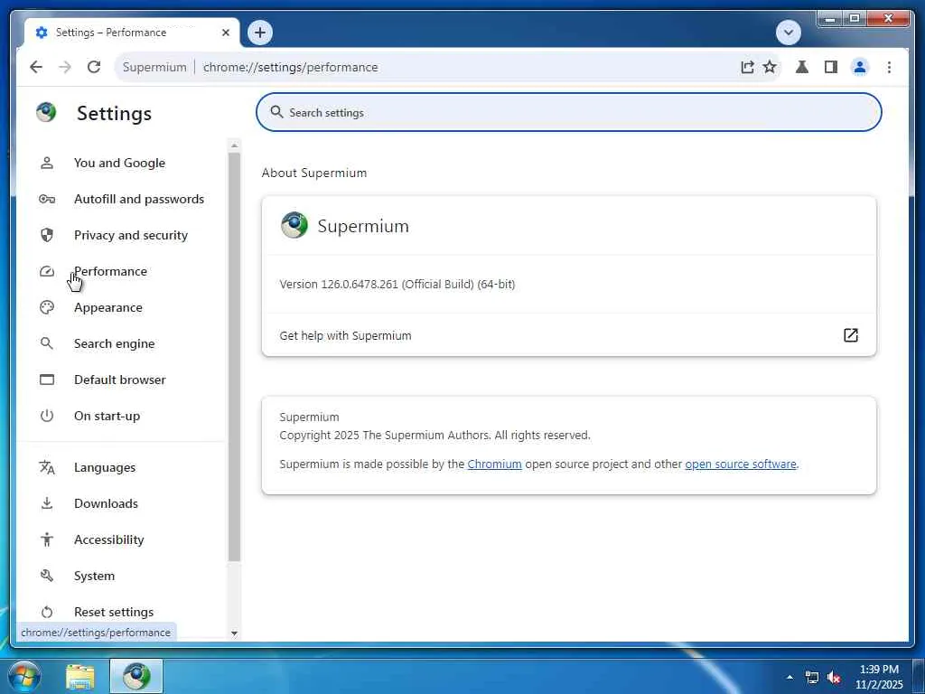Click the Privacy and security shield icon

tap(47, 235)
